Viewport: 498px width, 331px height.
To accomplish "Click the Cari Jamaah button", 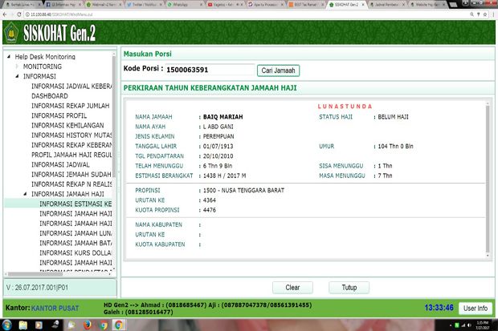I will pos(278,71).
